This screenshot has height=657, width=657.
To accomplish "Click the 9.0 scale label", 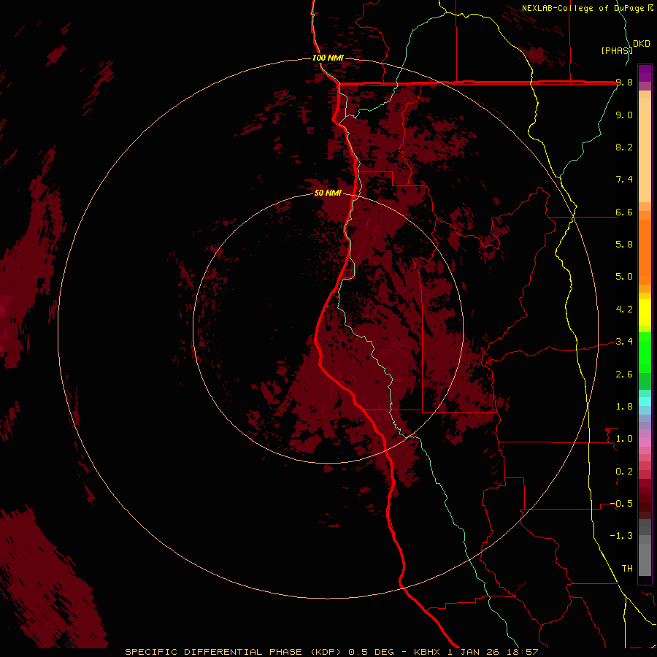I will (624, 115).
